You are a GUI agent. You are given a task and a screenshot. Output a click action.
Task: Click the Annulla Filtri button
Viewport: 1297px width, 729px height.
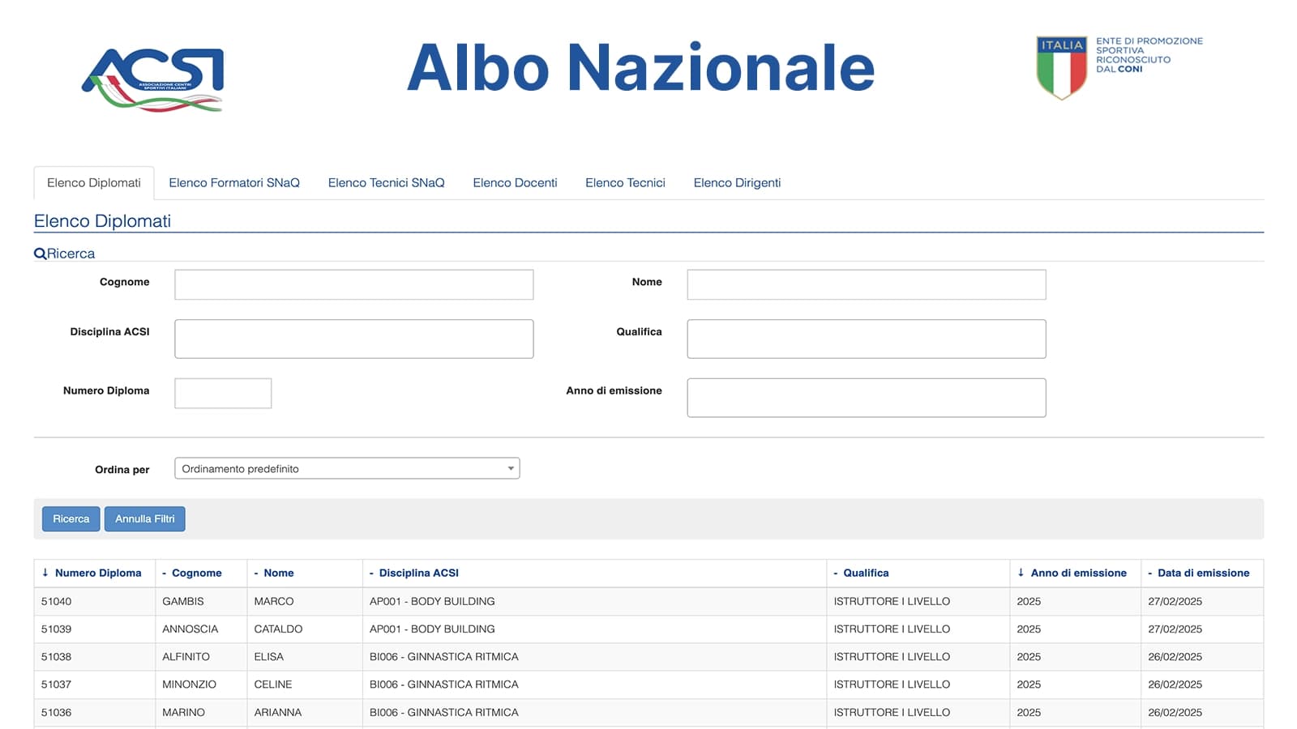pyautogui.click(x=144, y=519)
